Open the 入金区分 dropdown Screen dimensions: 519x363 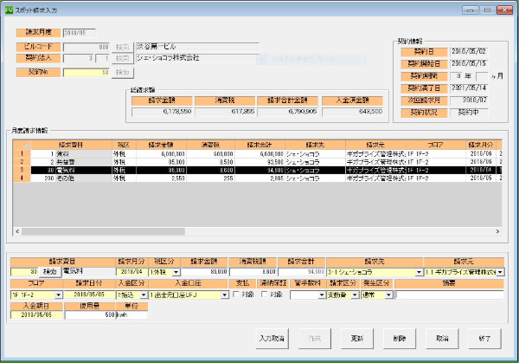[144, 295]
